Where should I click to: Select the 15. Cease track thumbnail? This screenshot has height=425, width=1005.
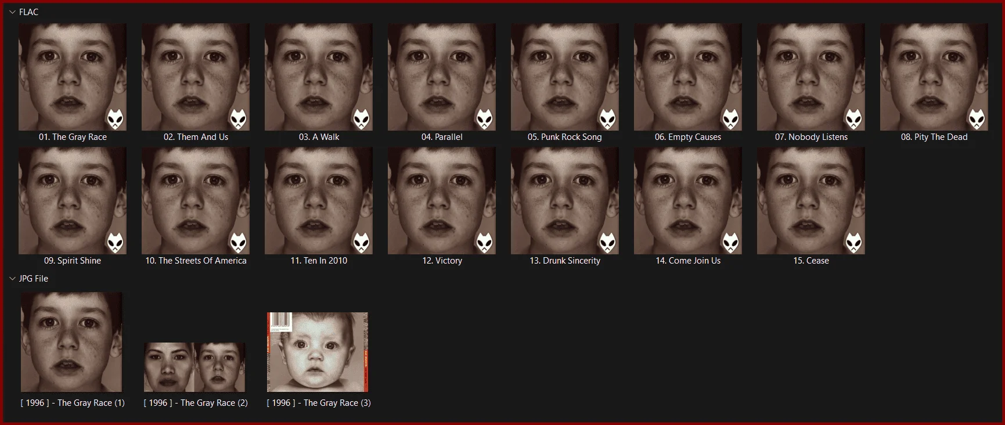click(811, 200)
